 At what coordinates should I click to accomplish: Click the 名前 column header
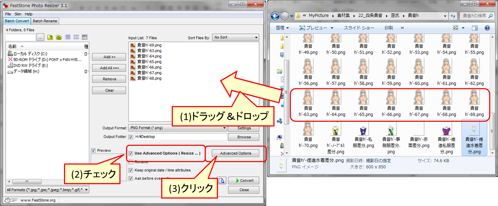44,46
